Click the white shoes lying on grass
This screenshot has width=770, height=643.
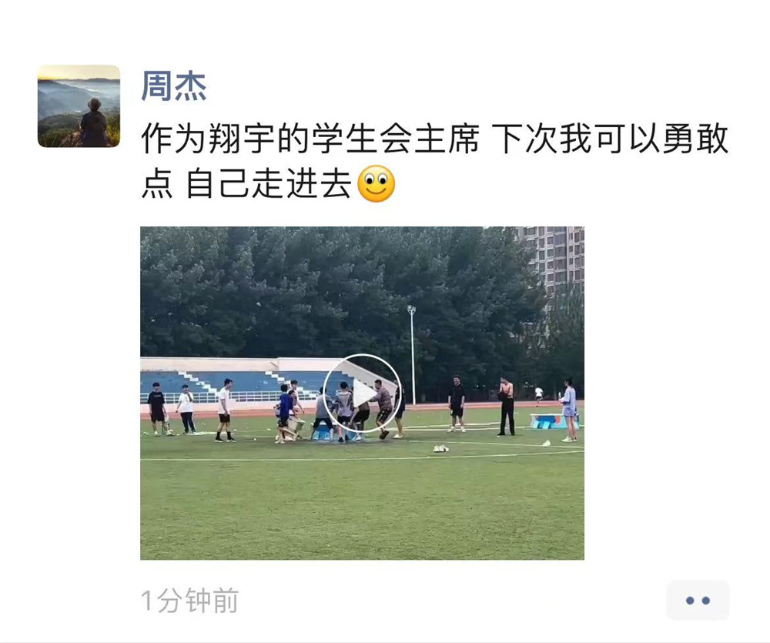440,448
